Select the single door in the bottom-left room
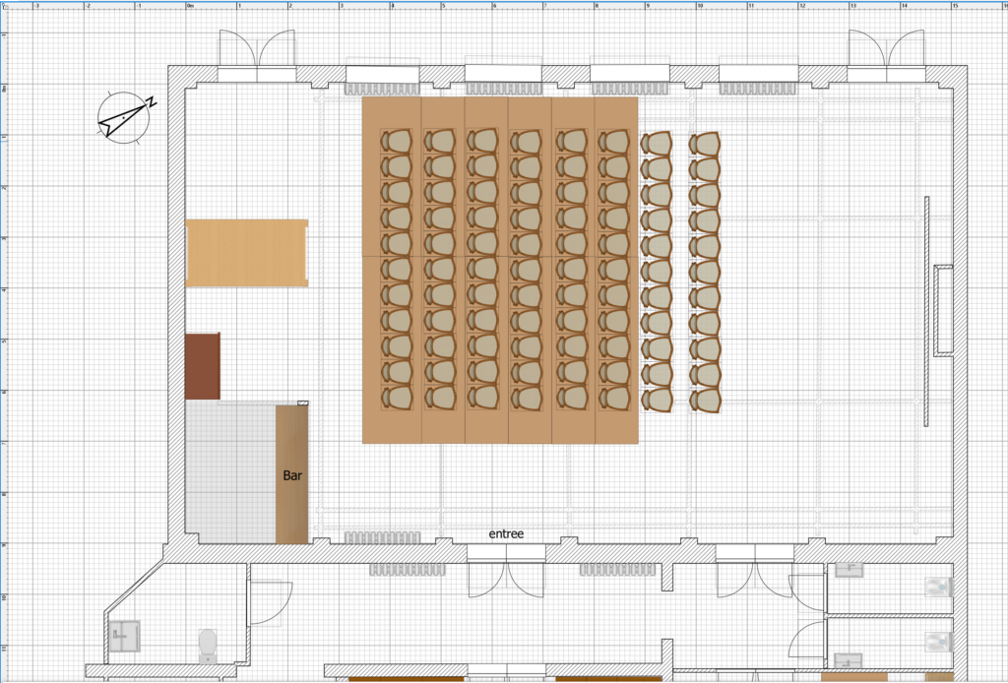 [x=271, y=602]
